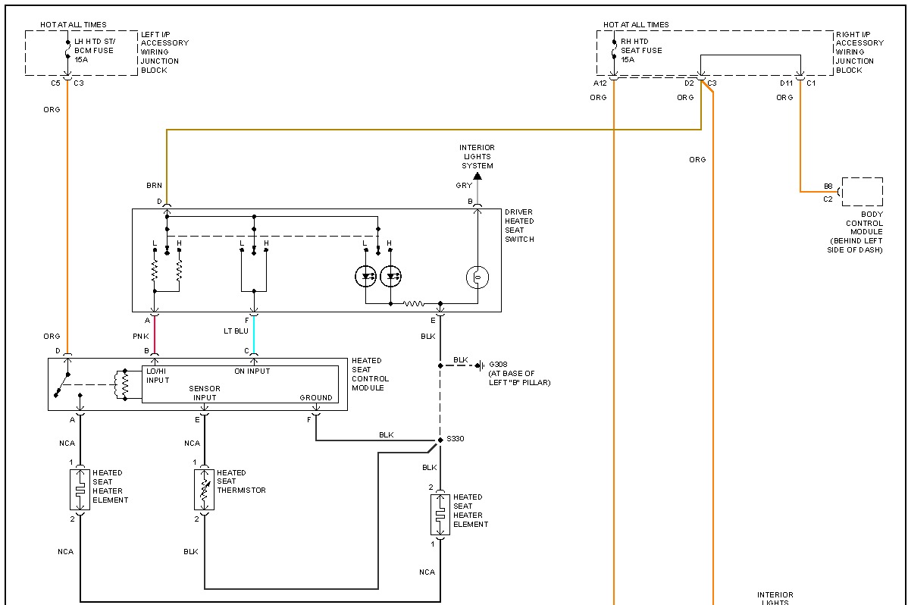
Task: Click the light blue LT BLU wire
Action: click(x=254, y=336)
